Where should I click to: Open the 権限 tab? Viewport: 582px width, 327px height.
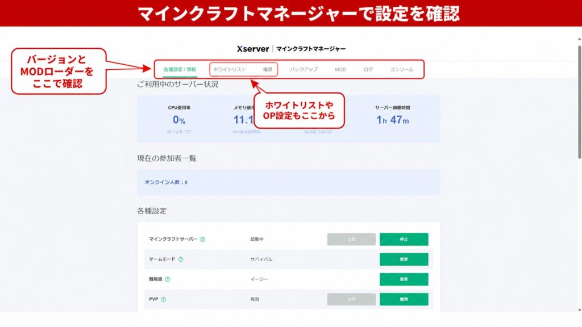click(268, 69)
